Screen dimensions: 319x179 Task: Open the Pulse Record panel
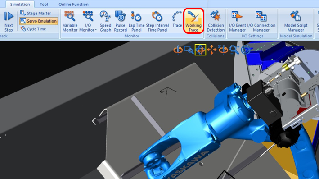click(120, 21)
